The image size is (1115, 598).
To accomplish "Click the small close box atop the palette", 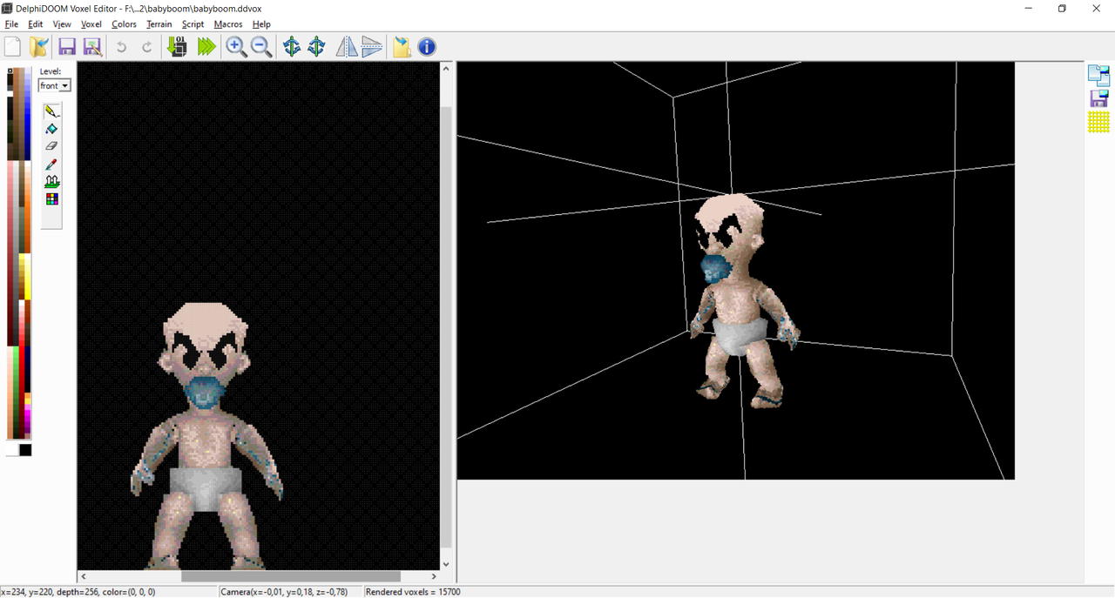I will tap(10, 71).
